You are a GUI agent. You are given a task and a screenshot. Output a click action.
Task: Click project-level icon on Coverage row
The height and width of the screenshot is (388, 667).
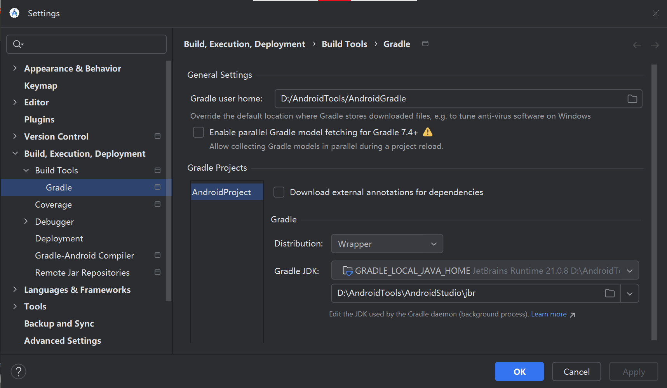point(158,204)
